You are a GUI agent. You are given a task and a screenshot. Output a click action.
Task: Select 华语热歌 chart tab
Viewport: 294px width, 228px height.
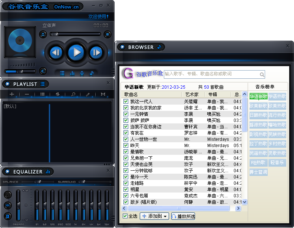coord(277,96)
